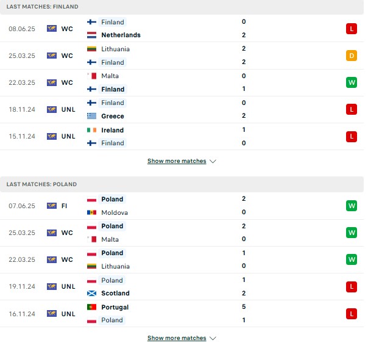368x351 pixels.
Task: Click chevron beside Poland's Show more matches
Action: pyautogui.click(x=213, y=338)
